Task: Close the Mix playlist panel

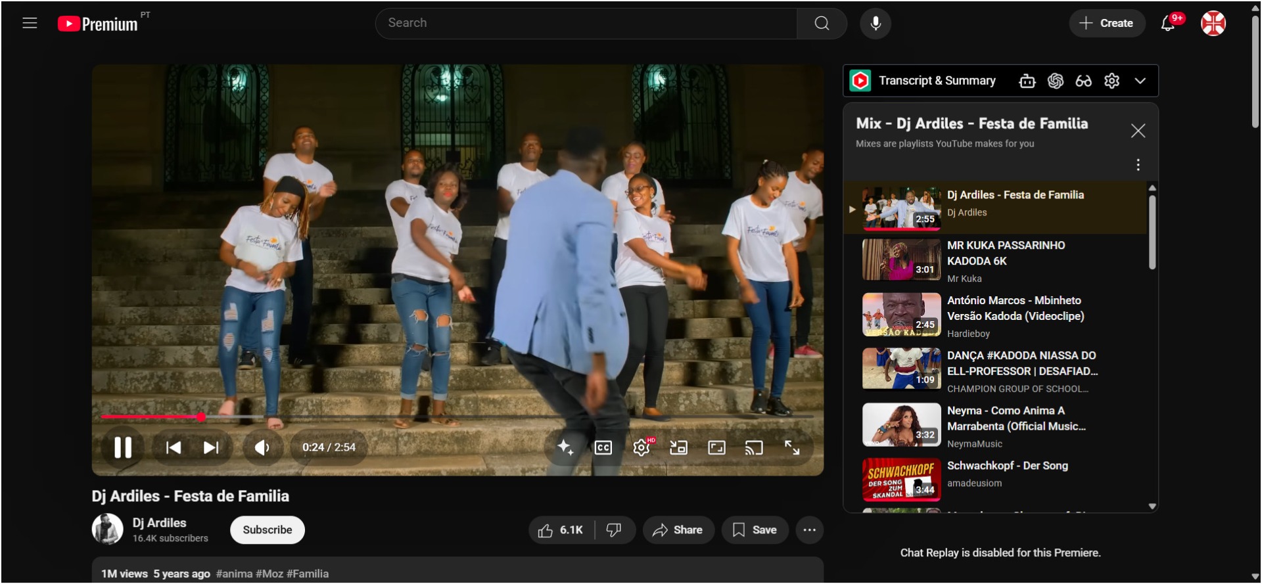Action: point(1138,131)
